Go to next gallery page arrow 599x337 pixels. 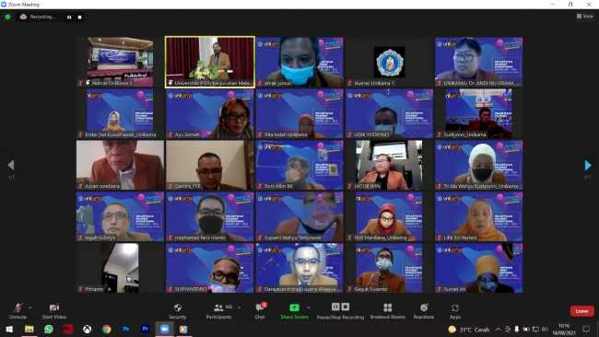click(x=588, y=165)
